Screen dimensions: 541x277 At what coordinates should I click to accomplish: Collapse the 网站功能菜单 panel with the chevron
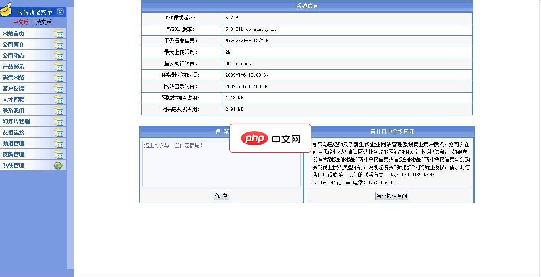click(60, 12)
